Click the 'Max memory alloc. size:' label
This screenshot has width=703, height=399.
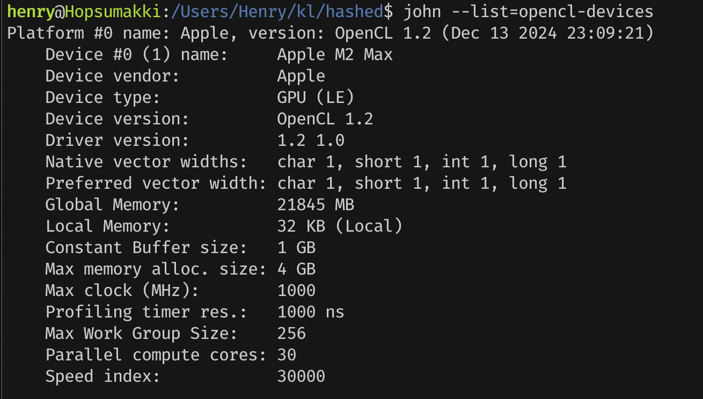pos(156,269)
